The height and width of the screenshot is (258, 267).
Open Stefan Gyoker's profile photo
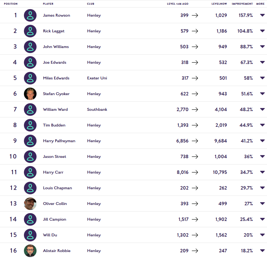(30, 94)
